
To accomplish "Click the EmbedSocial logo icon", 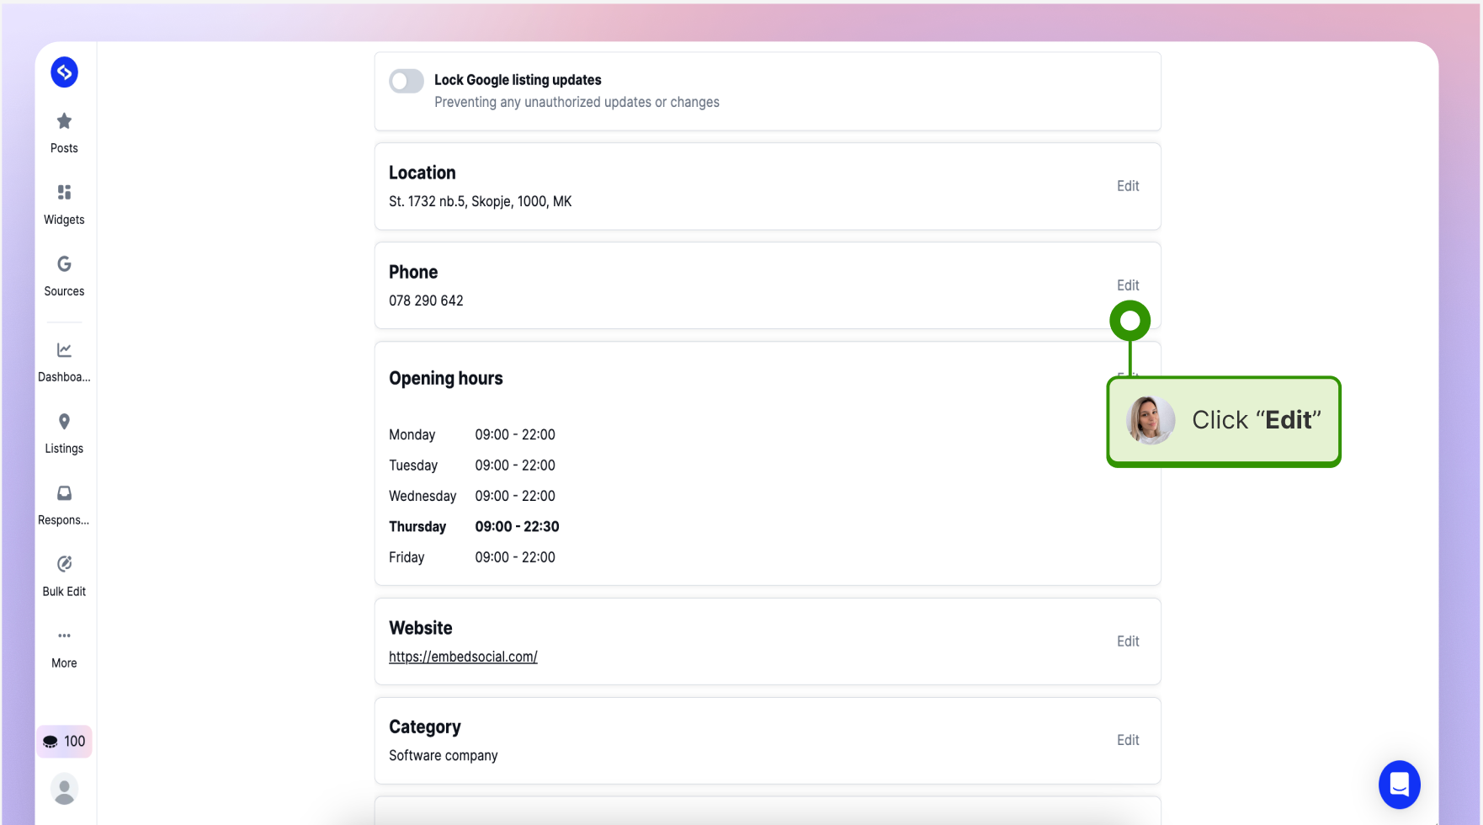I will tap(64, 72).
